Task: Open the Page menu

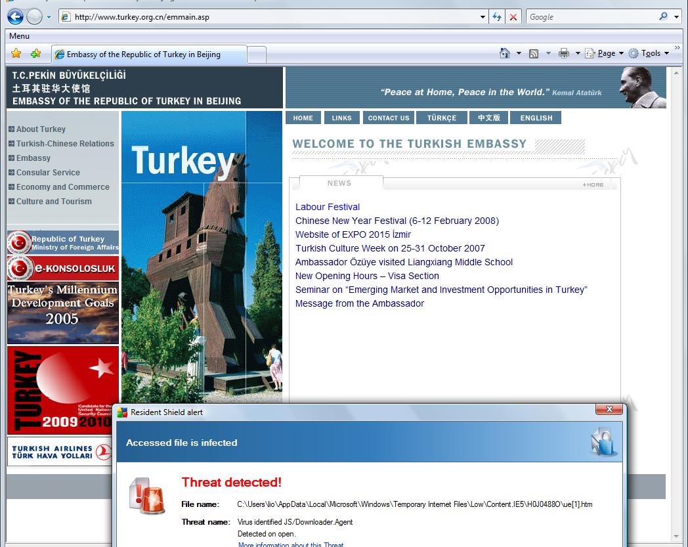Action: (604, 53)
